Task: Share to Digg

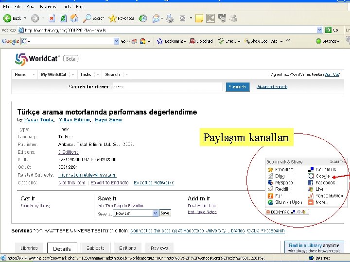Action: pyautogui.click(x=276, y=176)
